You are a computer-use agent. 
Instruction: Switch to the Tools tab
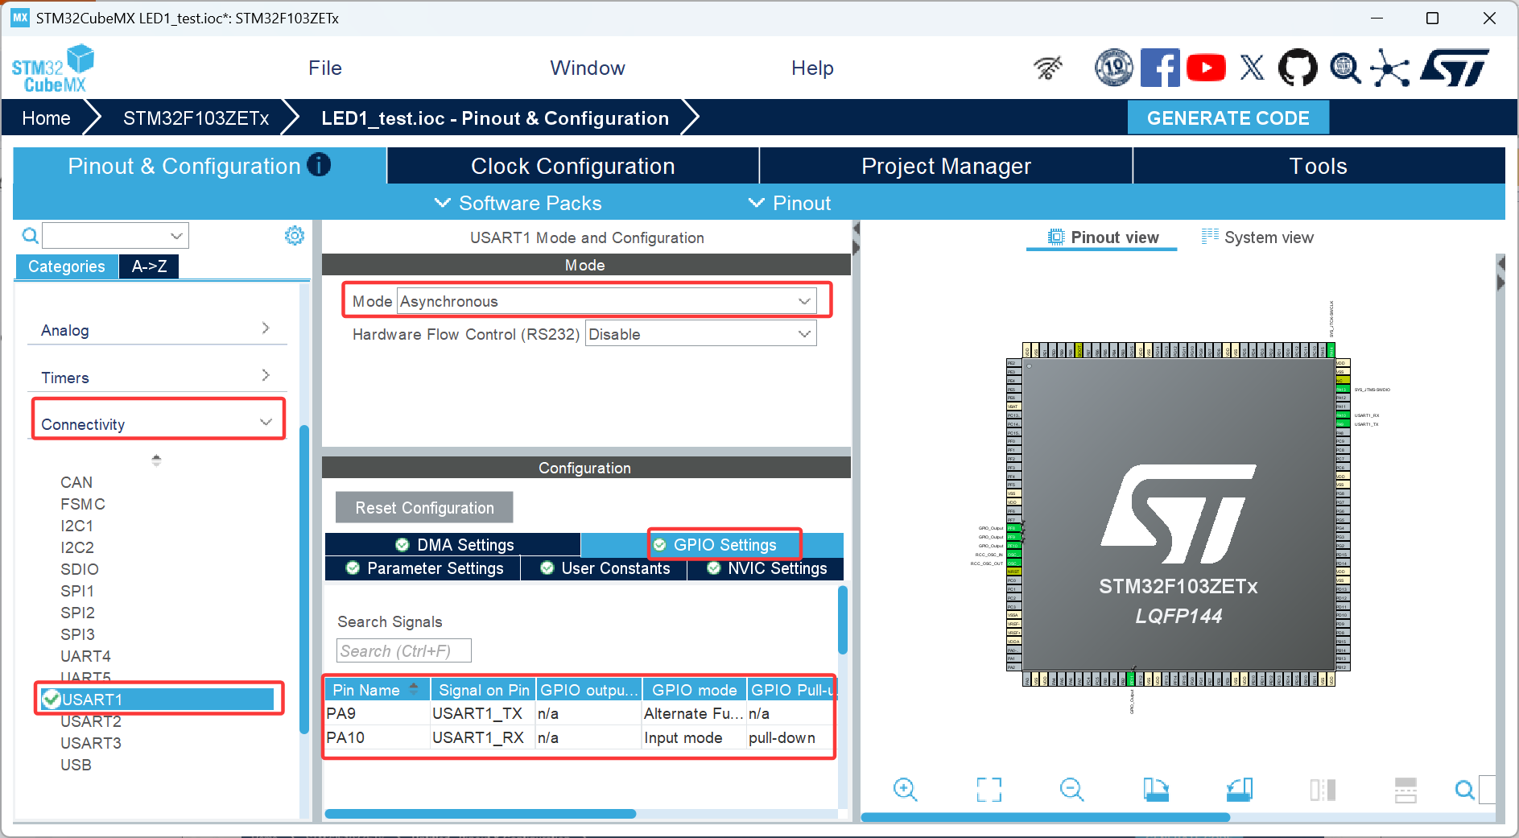pyautogui.click(x=1319, y=166)
